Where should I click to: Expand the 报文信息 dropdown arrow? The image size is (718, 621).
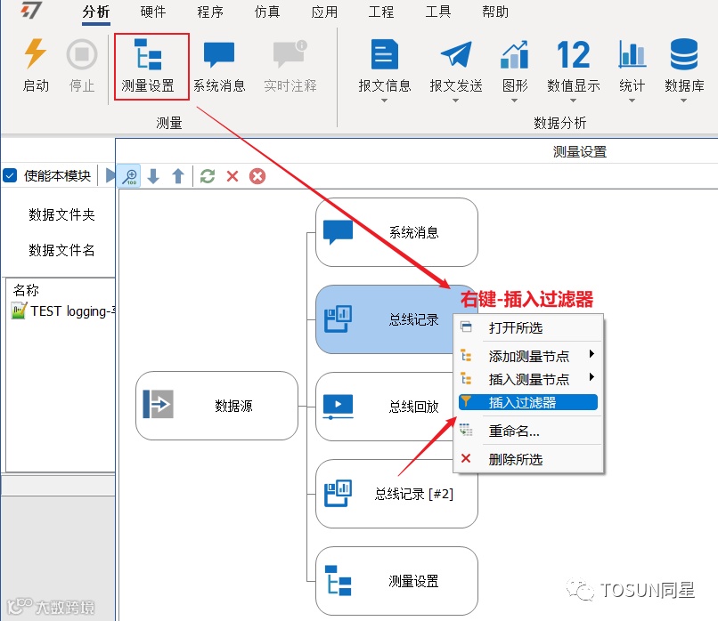pyautogui.click(x=384, y=101)
